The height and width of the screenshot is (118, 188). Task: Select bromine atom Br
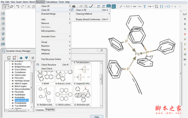coord(185,59)
